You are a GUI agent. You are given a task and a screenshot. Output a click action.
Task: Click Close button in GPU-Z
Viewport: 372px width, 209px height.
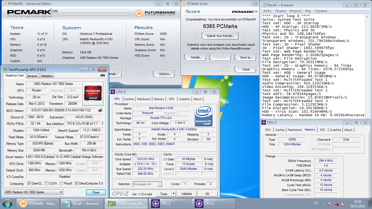(96, 192)
